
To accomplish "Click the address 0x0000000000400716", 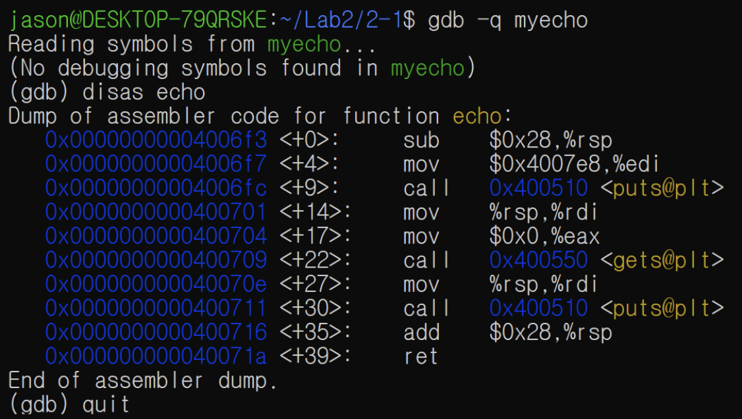I will (x=156, y=333).
